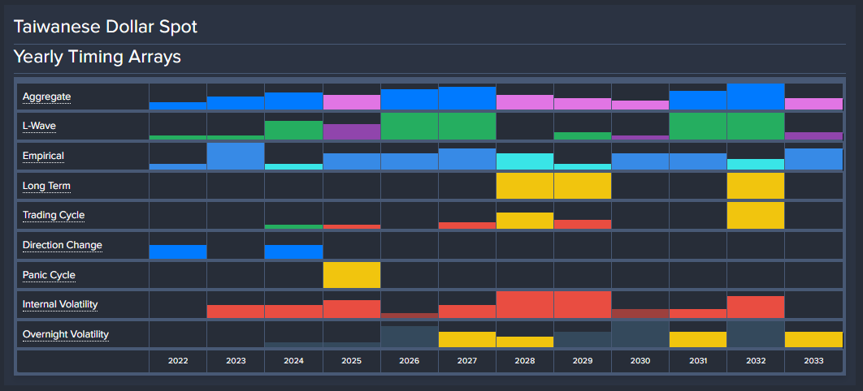Click the Long Term row link

click(x=46, y=186)
